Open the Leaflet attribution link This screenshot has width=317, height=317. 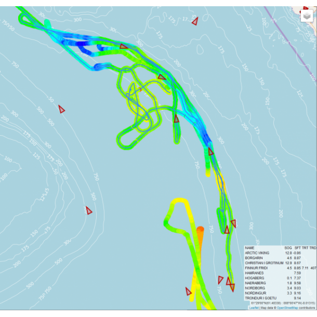(x=254, y=308)
